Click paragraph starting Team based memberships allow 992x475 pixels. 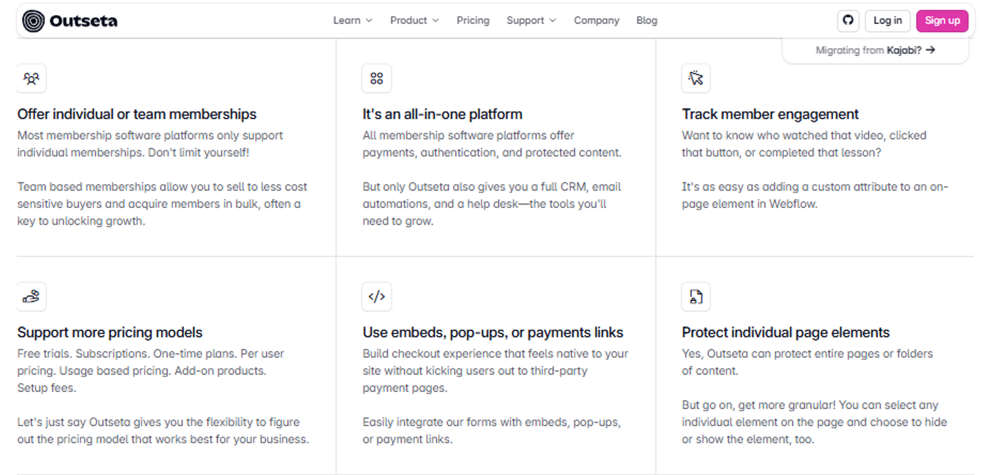[x=162, y=204]
